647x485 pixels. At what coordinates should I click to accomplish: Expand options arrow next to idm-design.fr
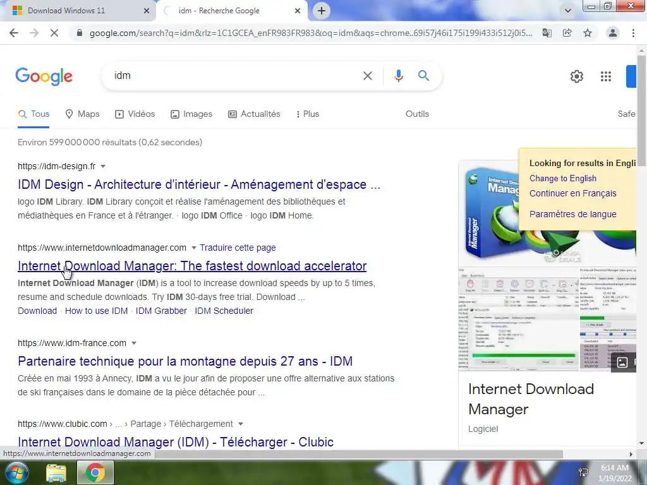103,166
